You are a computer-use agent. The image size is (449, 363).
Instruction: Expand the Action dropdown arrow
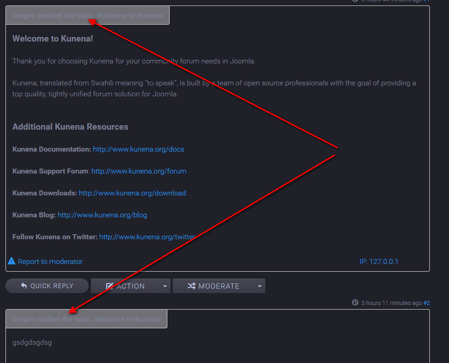(x=165, y=286)
